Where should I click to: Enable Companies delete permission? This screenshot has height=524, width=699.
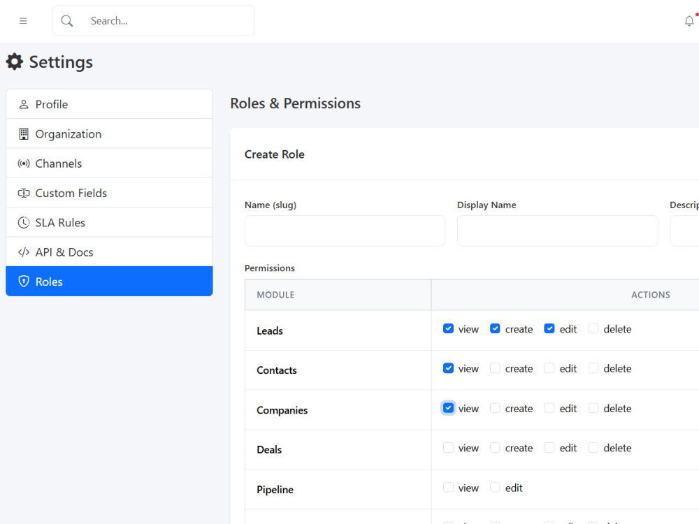coord(593,408)
